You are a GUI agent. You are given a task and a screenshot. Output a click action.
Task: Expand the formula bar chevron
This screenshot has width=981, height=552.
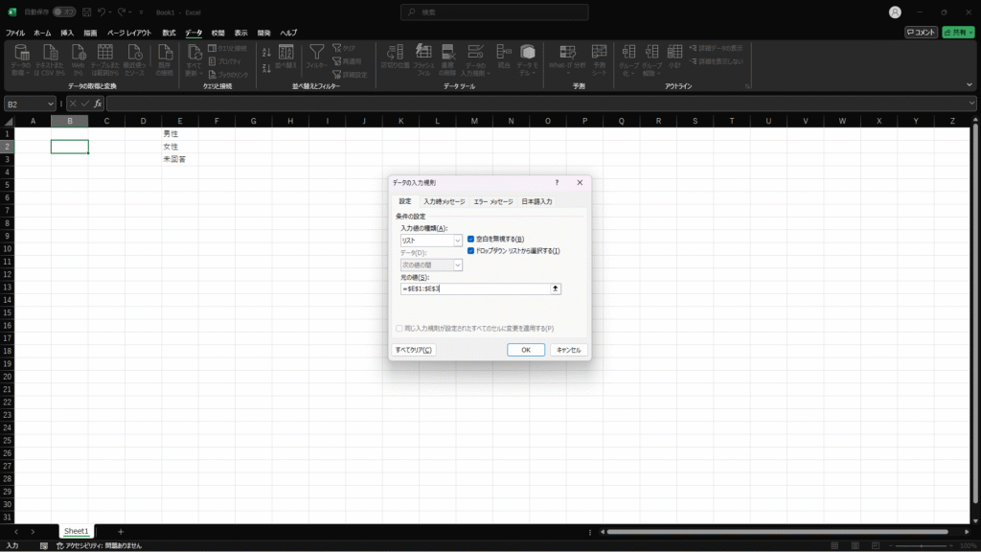pyautogui.click(x=972, y=103)
